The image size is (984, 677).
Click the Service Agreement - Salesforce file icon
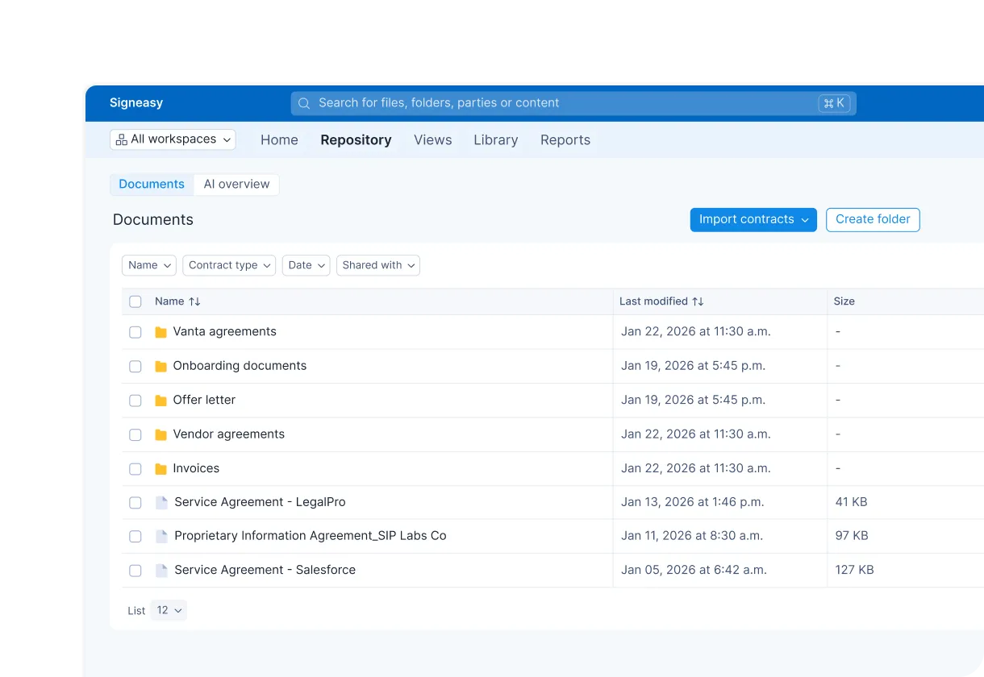pos(161,570)
